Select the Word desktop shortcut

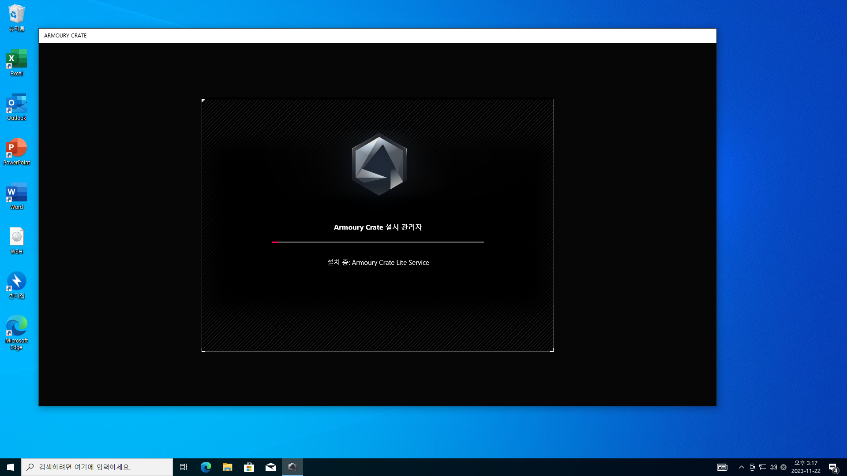click(x=16, y=196)
